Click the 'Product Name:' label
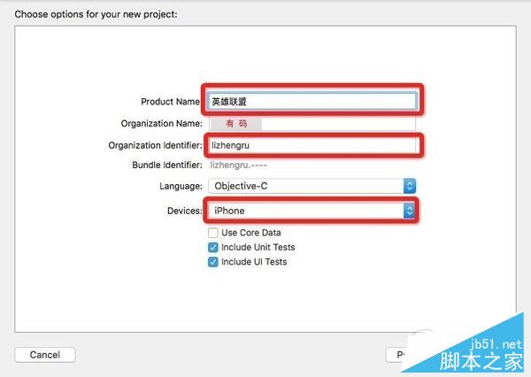The width and height of the screenshot is (531, 377). [x=172, y=102]
